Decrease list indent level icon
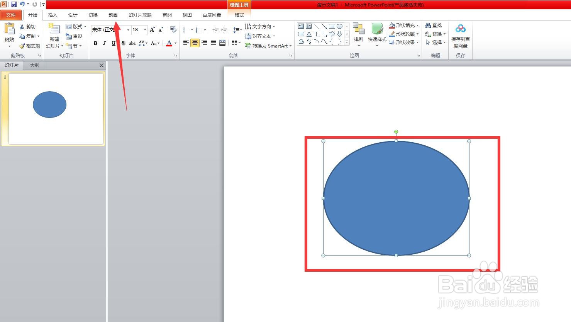Screen dimensions: 571x322 [215, 30]
